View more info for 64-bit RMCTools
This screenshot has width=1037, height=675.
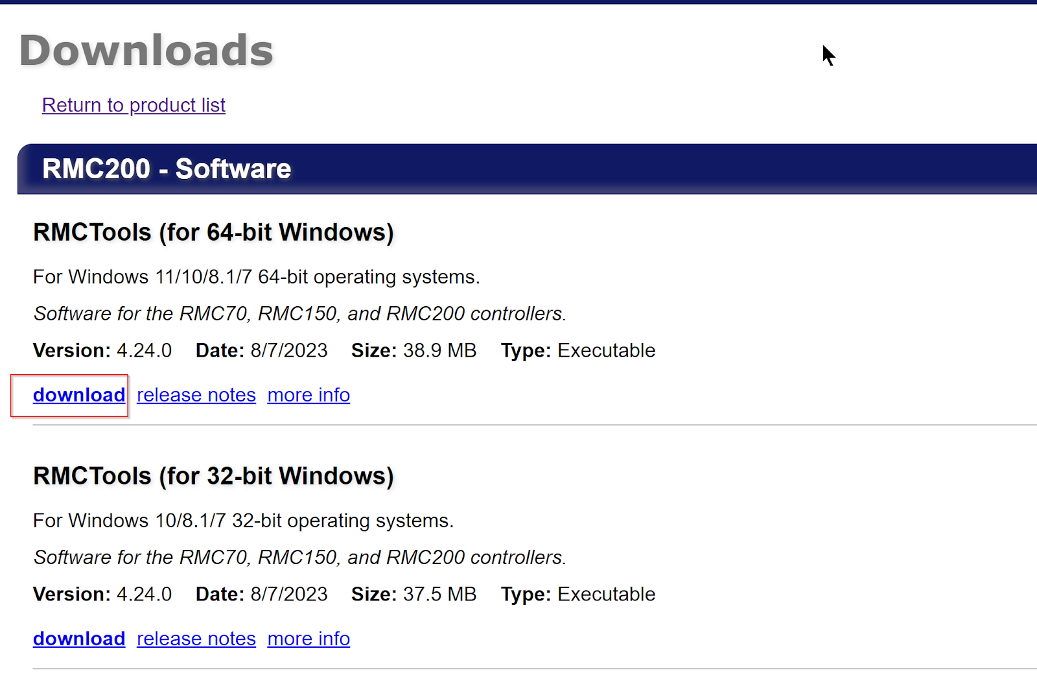(x=309, y=395)
